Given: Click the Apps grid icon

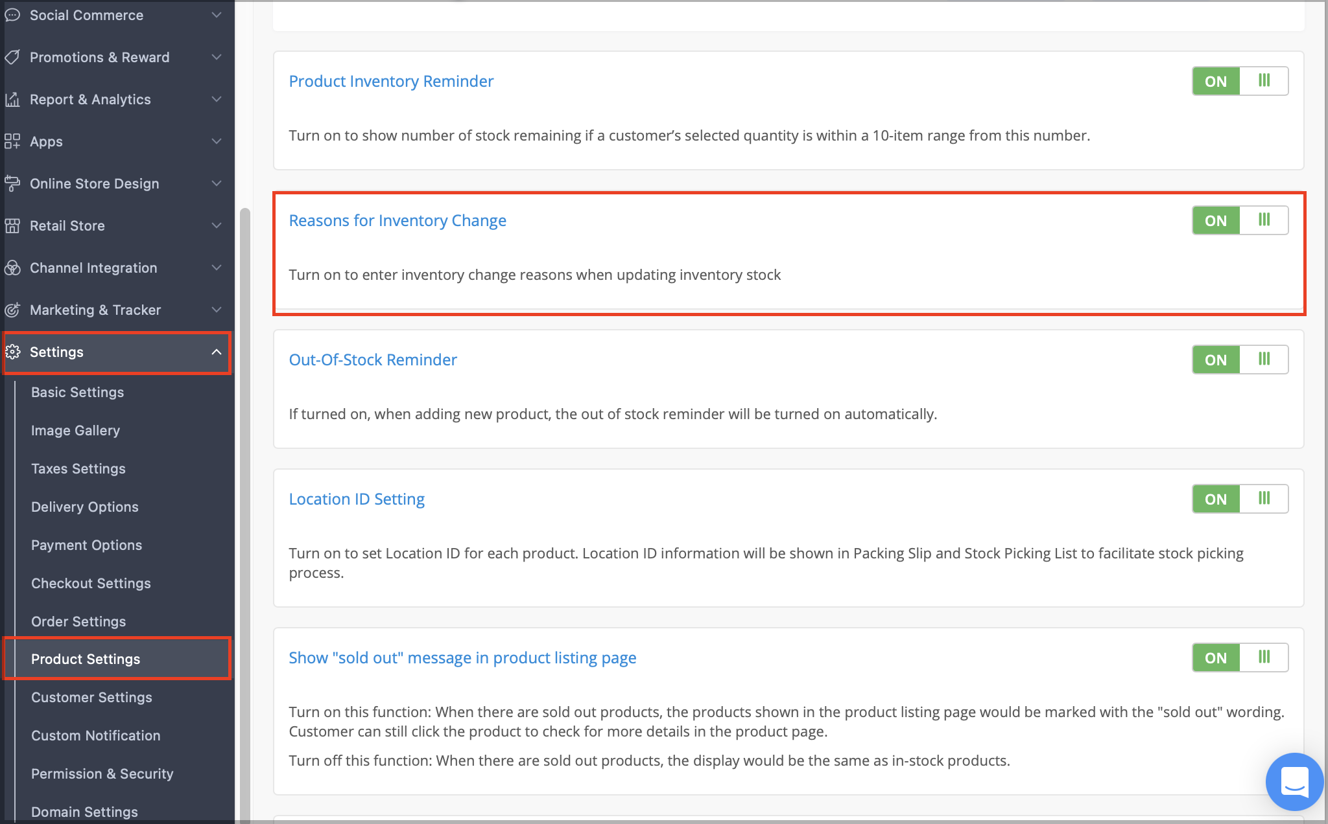Looking at the screenshot, I should point(12,141).
